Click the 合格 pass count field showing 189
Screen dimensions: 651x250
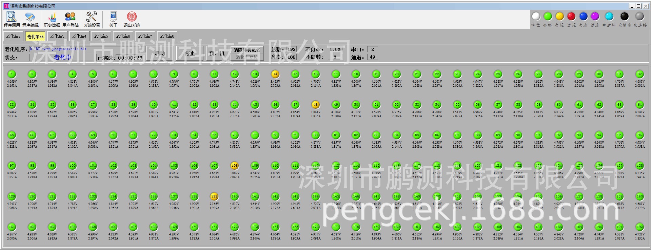pyautogui.click(x=292, y=57)
